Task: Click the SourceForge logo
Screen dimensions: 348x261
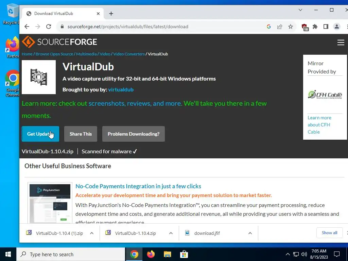Action: click(x=59, y=42)
